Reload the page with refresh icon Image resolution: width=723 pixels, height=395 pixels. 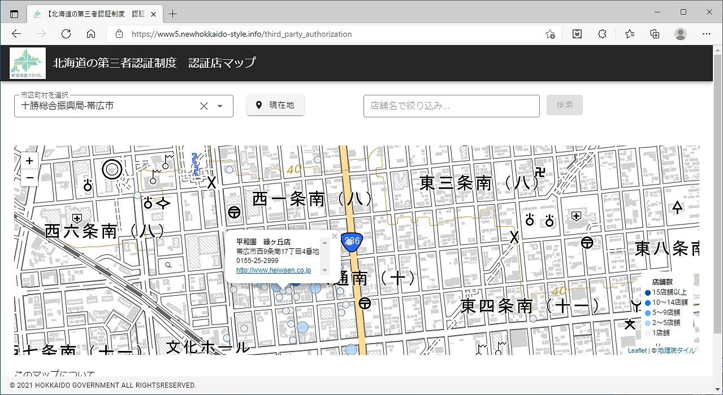[66, 34]
